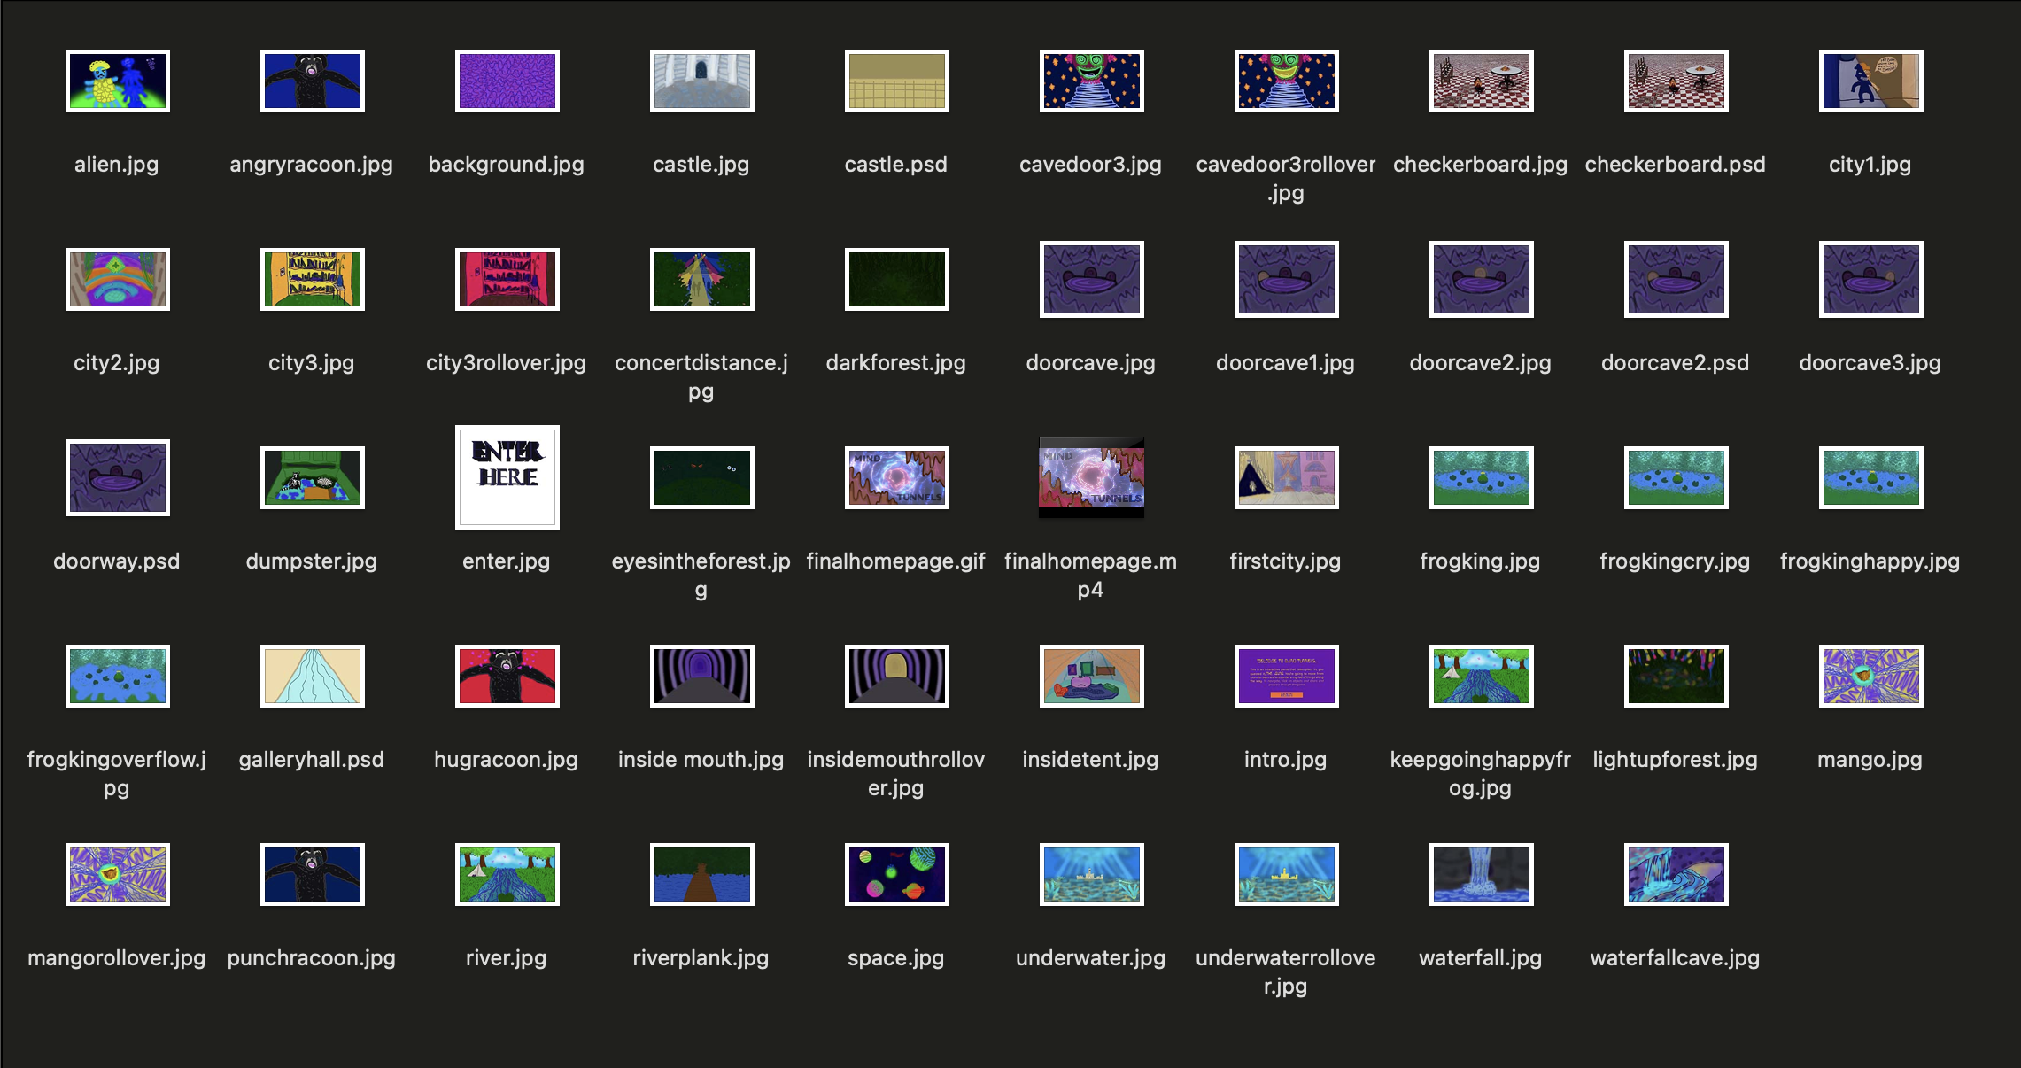Select the darkforest.jpg file
The width and height of the screenshot is (2021, 1068).
pyautogui.click(x=896, y=279)
